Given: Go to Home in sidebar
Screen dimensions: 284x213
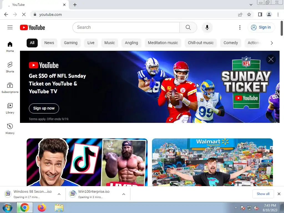Looking at the screenshot, I should tap(10, 47).
